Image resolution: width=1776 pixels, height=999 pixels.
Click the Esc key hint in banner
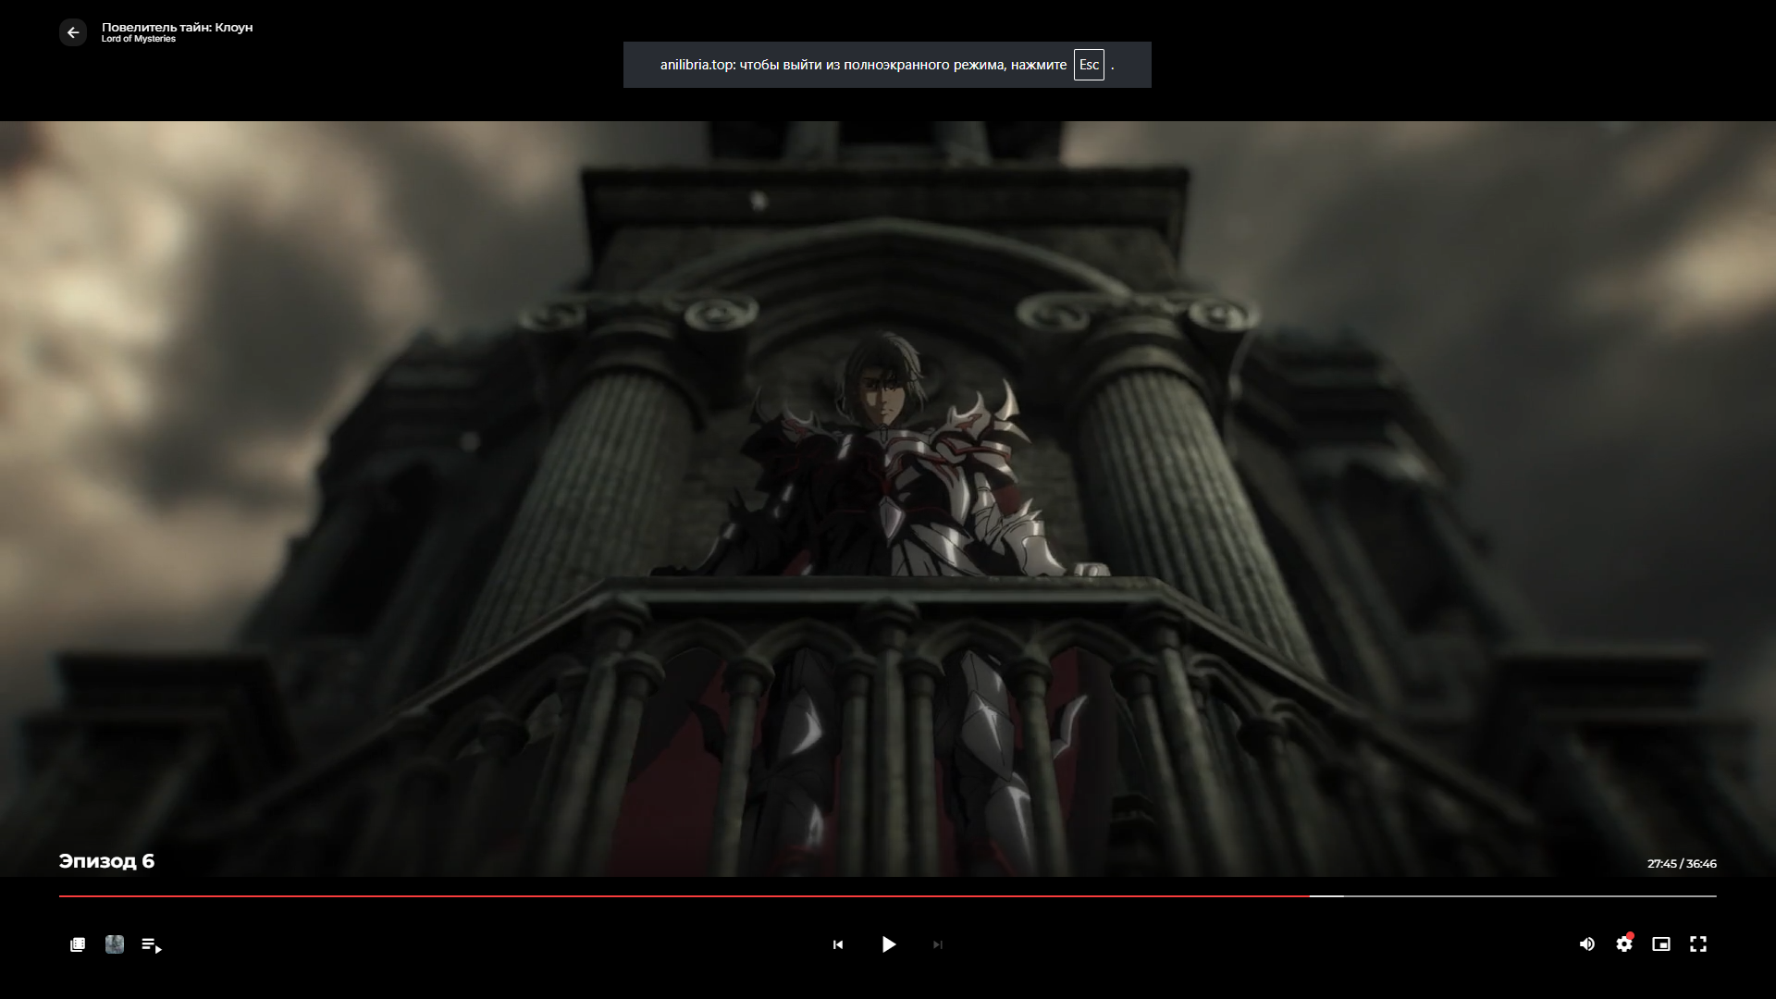pyautogui.click(x=1089, y=65)
